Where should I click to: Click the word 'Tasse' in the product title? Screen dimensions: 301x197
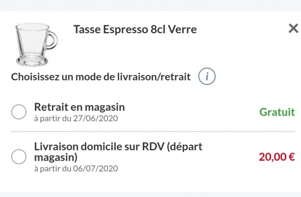[87, 29]
